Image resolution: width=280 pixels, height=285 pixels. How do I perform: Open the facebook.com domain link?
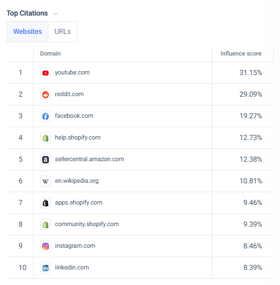(74, 116)
